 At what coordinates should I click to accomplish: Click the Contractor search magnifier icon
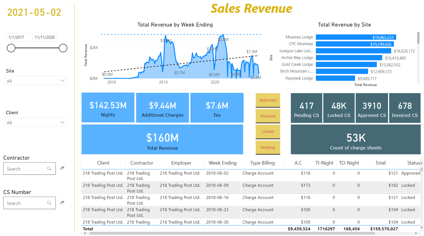click(x=49, y=169)
